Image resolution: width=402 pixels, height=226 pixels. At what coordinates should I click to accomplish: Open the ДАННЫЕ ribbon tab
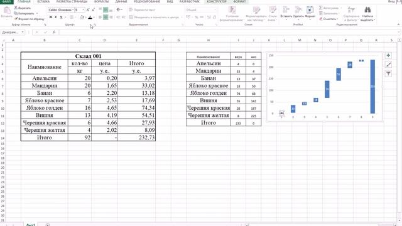coord(121,1)
